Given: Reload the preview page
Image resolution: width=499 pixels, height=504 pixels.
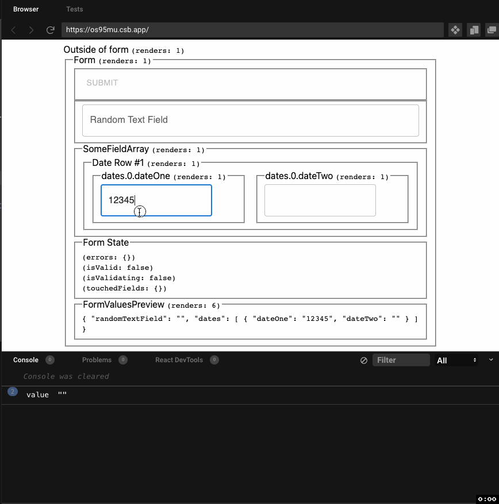Looking at the screenshot, I should coord(50,30).
